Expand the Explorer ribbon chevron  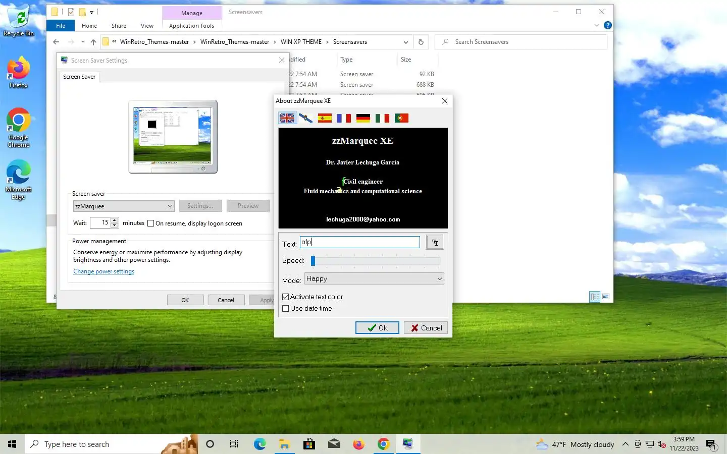tap(597, 25)
